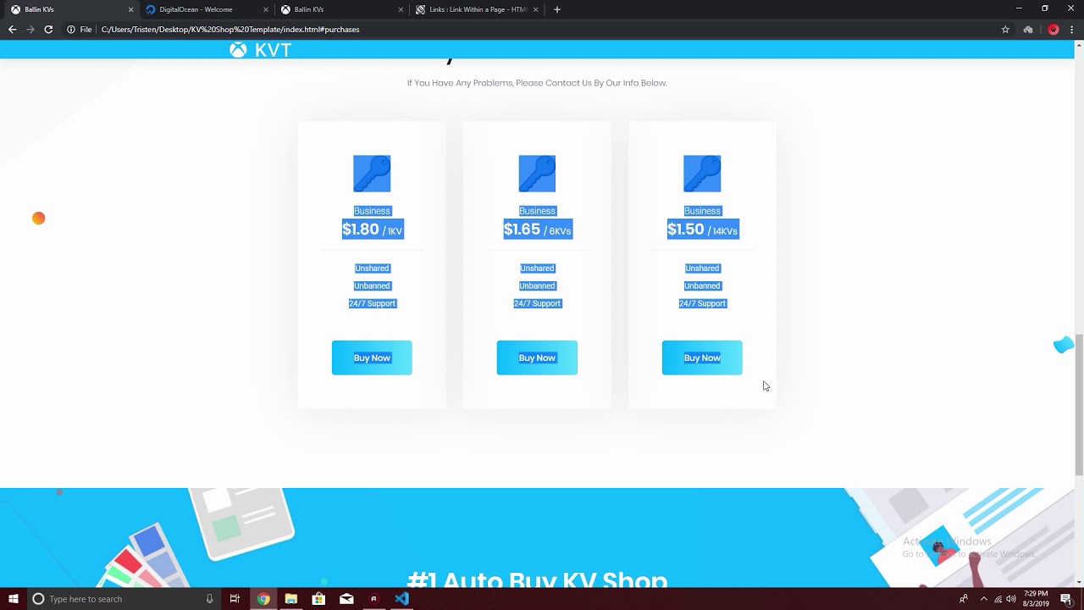
Task: Click 24/7 Support in the 1KV card
Action: pyautogui.click(x=372, y=303)
